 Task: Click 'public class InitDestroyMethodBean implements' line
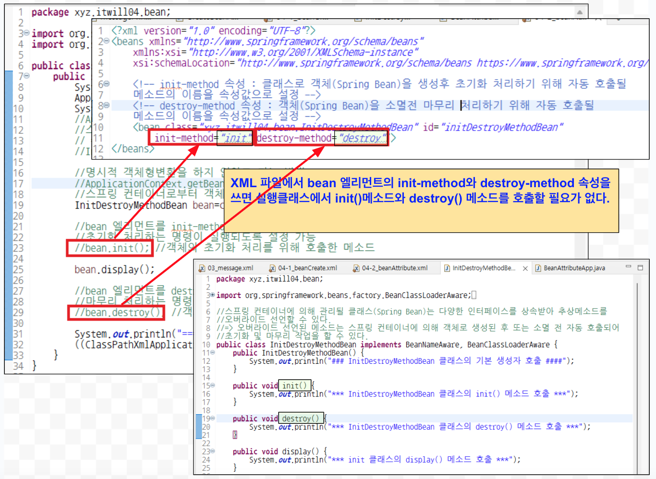[x=387, y=345]
